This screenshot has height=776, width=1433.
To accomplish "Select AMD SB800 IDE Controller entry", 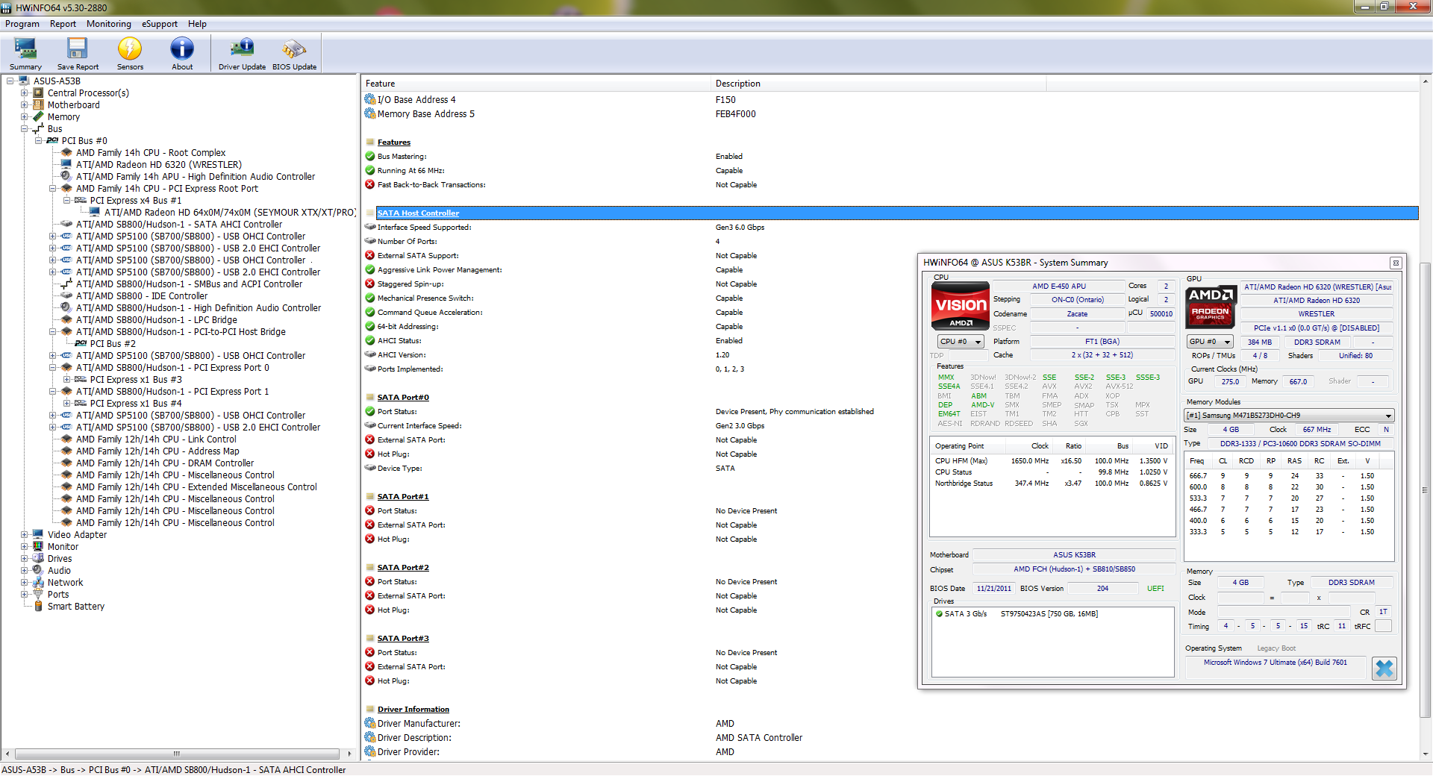I will coord(142,296).
